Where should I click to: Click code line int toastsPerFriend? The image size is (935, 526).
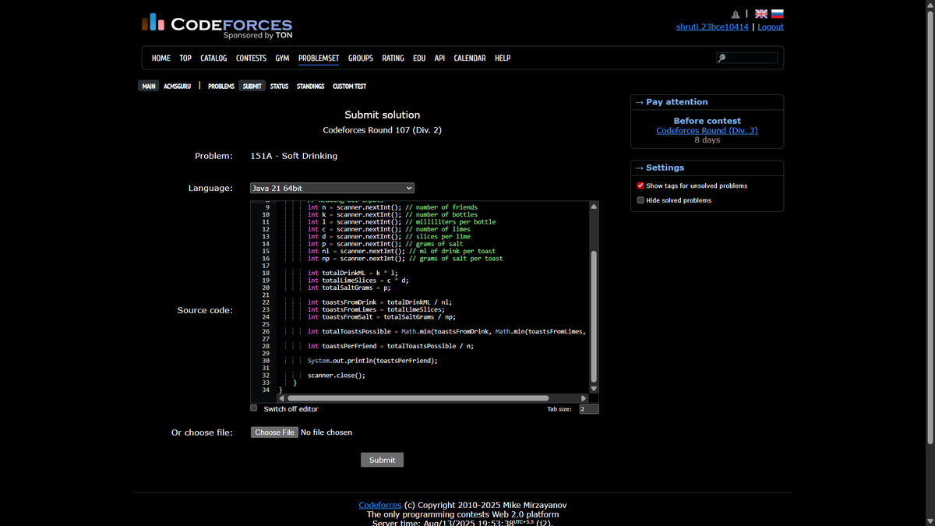[x=390, y=346]
